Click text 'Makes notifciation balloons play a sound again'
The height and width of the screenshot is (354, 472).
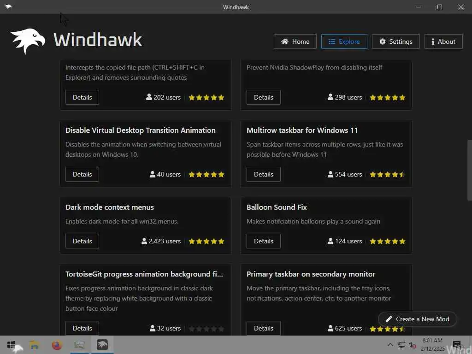[313, 221]
